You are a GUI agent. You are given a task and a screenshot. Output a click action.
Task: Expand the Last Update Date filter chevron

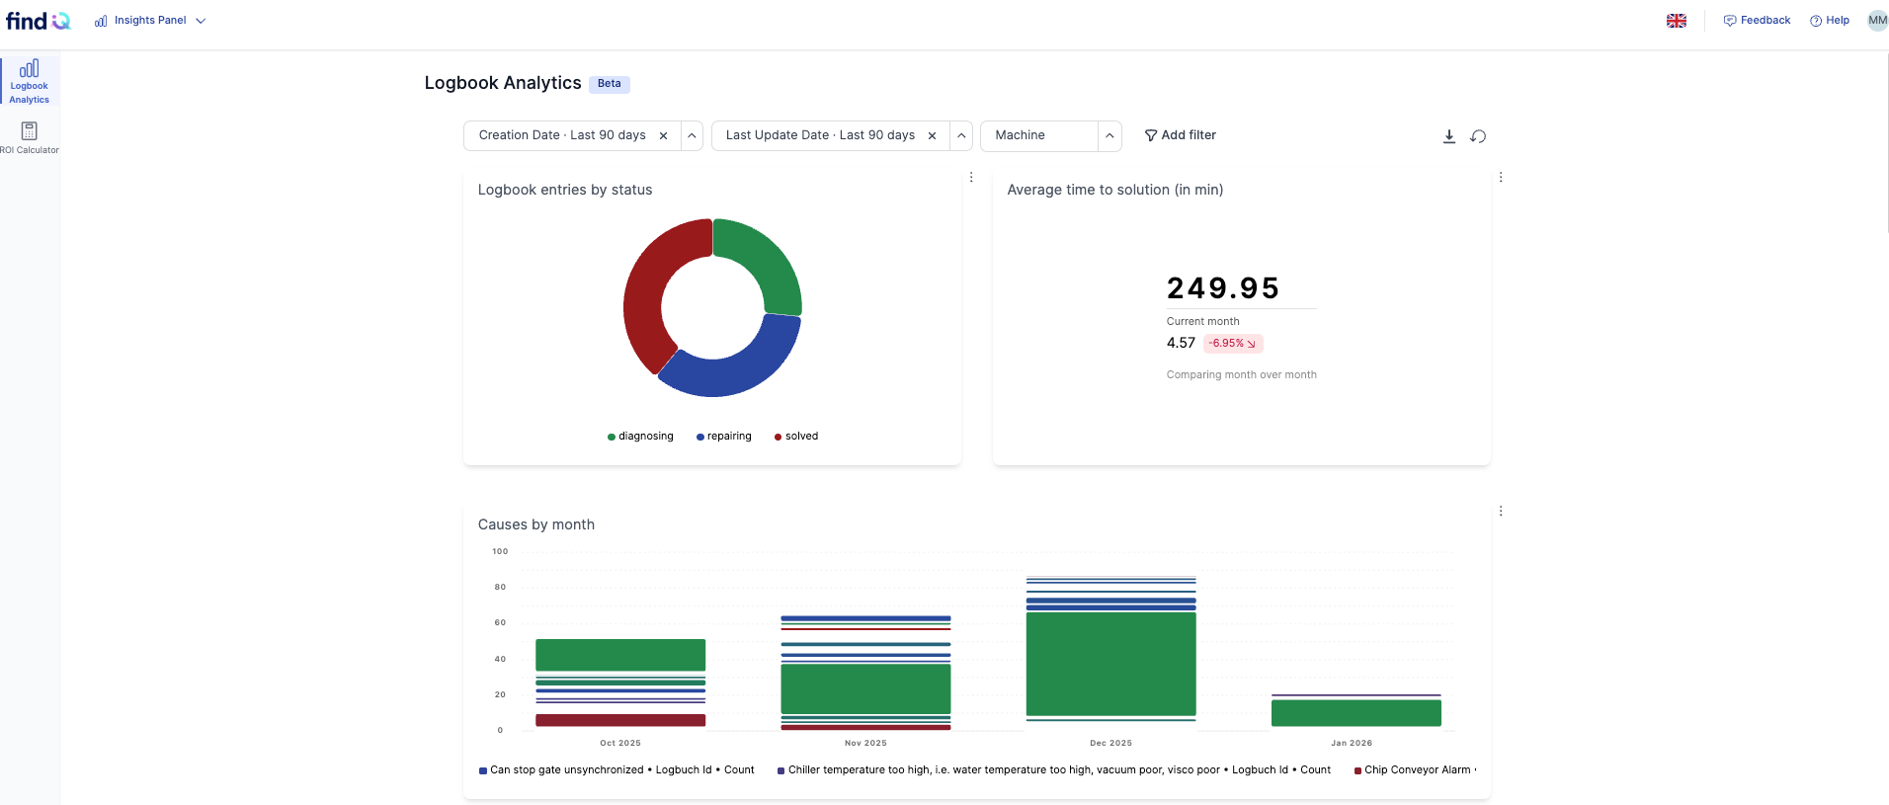tap(961, 135)
